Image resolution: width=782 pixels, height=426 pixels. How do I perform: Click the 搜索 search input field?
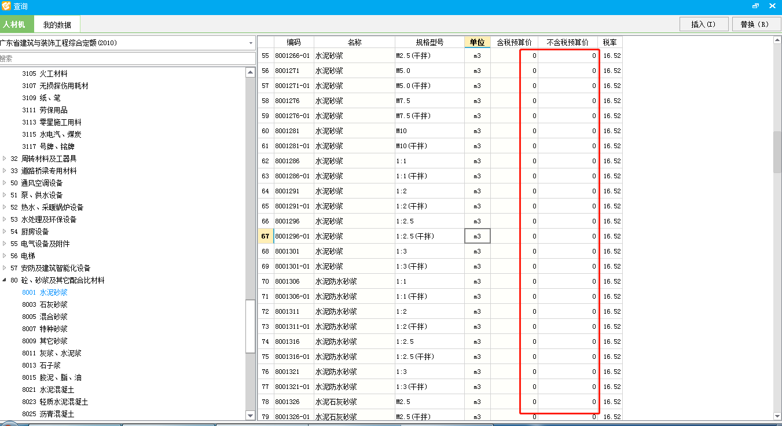pyautogui.click(x=127, y=58)
